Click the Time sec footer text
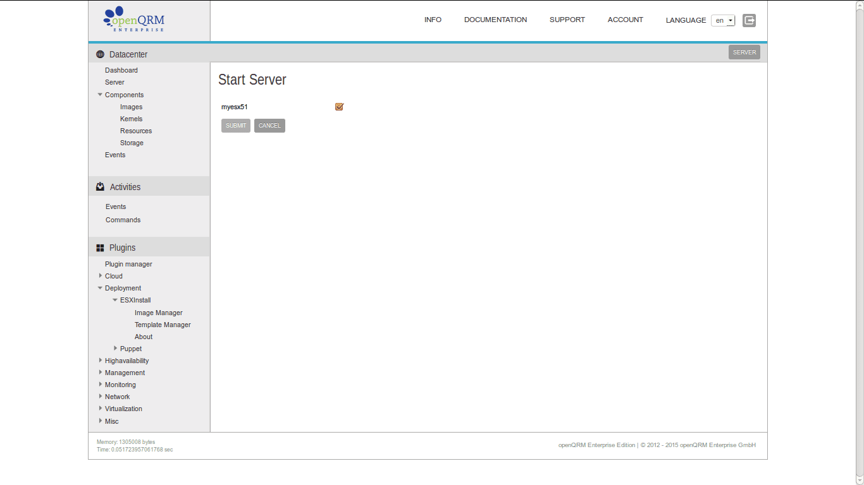Viewport: 864px width, 485px height. point(135,450)
